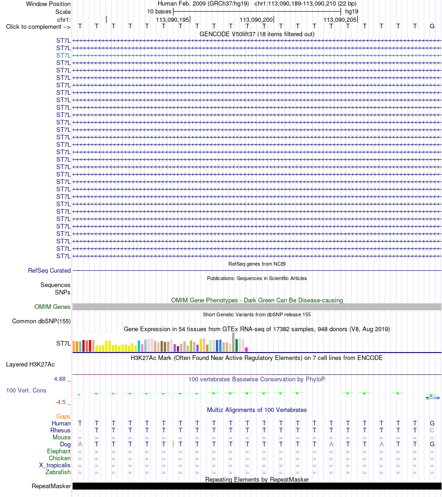The width and height of the screenshot is (442, 497).
Task: Click the chr1: ruler label
Action: tap(64, 20)
